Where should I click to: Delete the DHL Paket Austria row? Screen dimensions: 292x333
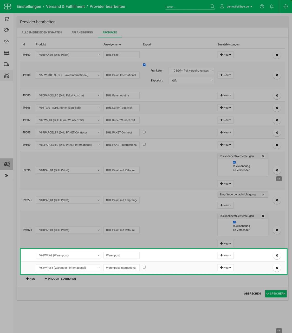click(x=277, y=95)
